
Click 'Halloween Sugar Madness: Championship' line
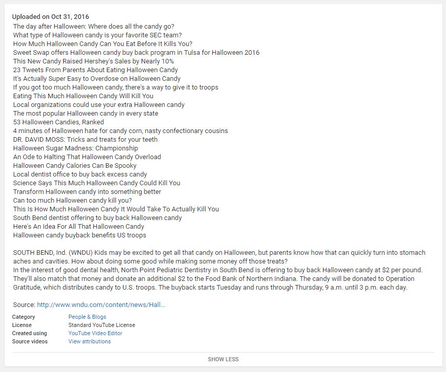pos(75,148)
